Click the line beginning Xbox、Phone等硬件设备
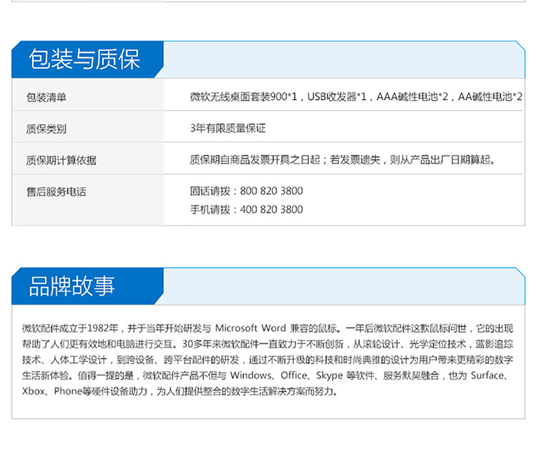Screen dimensions: 536x467 [180, 391]
